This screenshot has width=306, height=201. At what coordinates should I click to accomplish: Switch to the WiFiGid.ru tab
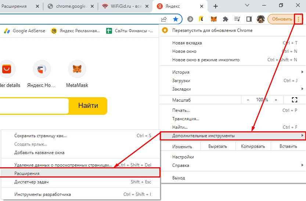click(x=125, y=6)
